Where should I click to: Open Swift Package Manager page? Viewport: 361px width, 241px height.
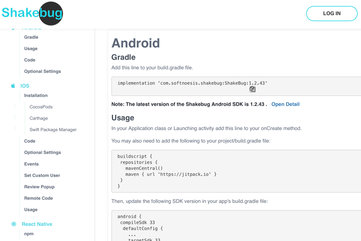[x=53, y=130]
